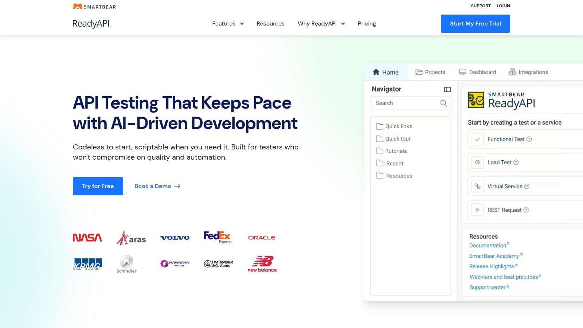
Task: Open Tutorials label in Navigator
Action: (396, 151)
